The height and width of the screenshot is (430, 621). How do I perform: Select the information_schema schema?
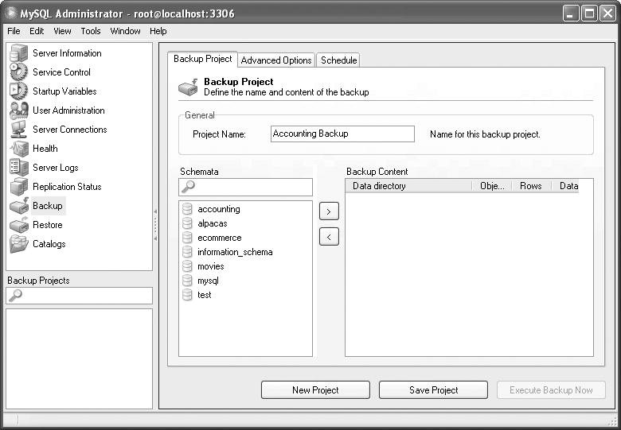(235, 252)
